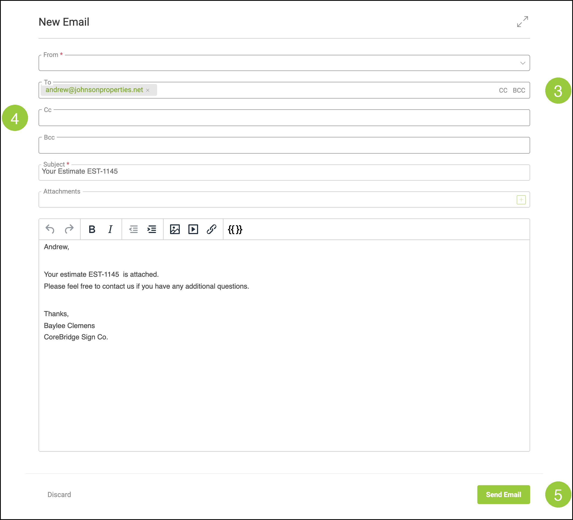The width and height of the screenshot is (573, 520).
Task: Toggle bold formatting
Action: (92, 229)
